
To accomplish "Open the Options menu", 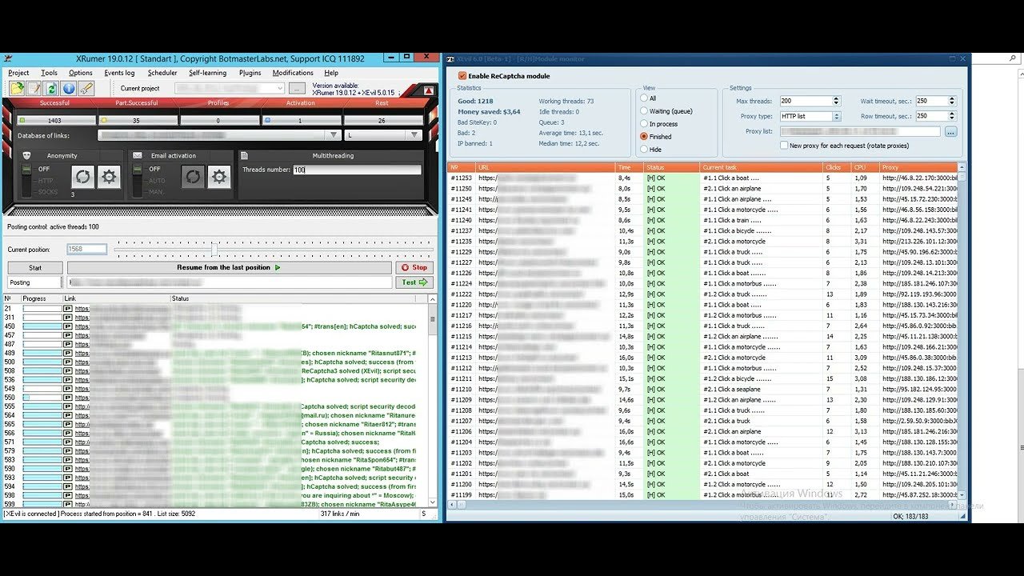I will pyautogui.click(x=81, y=73).
